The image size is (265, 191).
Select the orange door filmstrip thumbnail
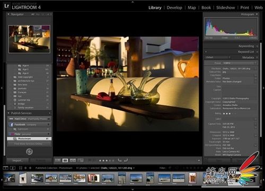click(192, 178)
